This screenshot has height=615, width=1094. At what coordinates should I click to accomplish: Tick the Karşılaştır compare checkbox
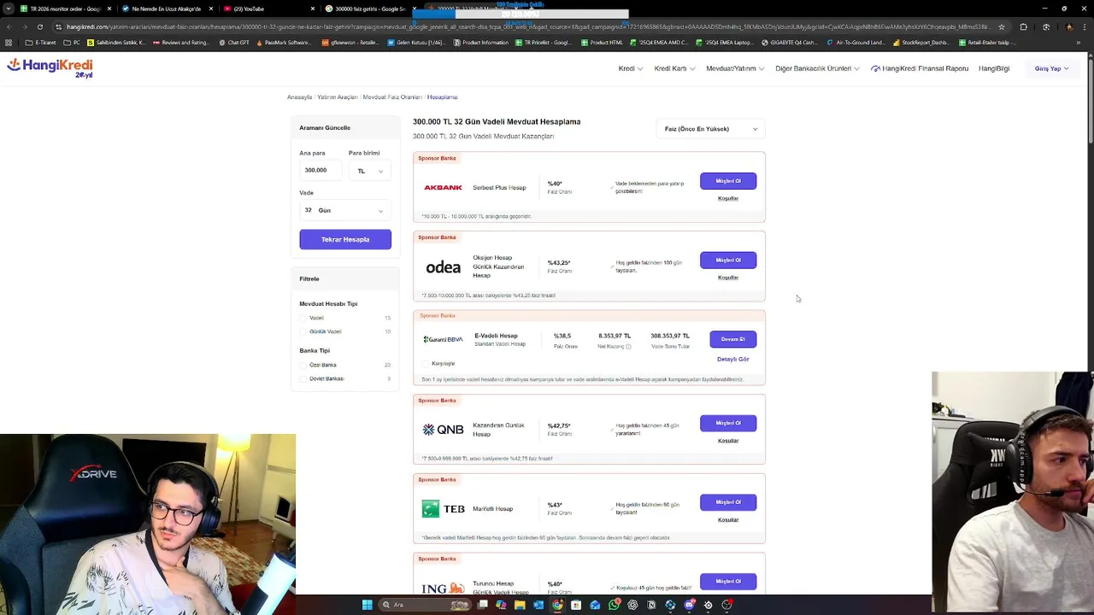(426, 364)
